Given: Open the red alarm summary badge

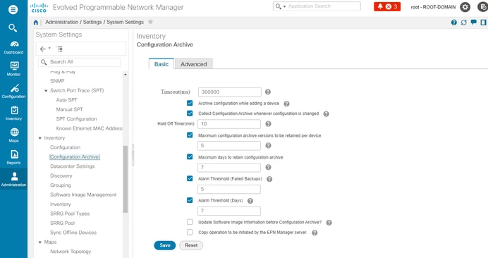Looking at the screenshot, I should [387, 6].
